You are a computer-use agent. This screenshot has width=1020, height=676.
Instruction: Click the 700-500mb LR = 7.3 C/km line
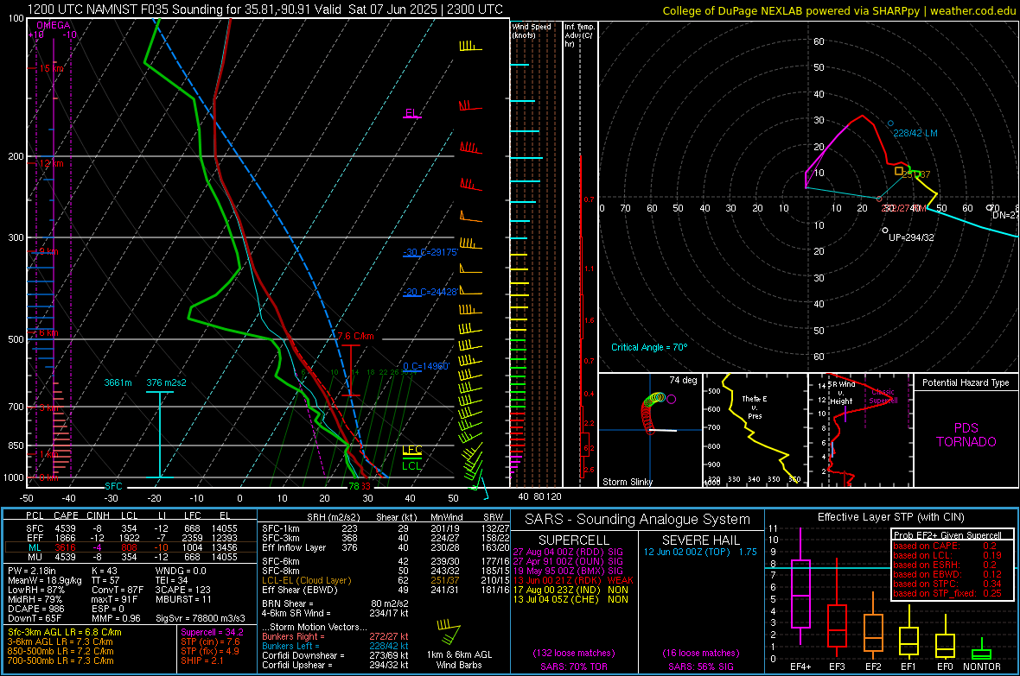(61, 661)
